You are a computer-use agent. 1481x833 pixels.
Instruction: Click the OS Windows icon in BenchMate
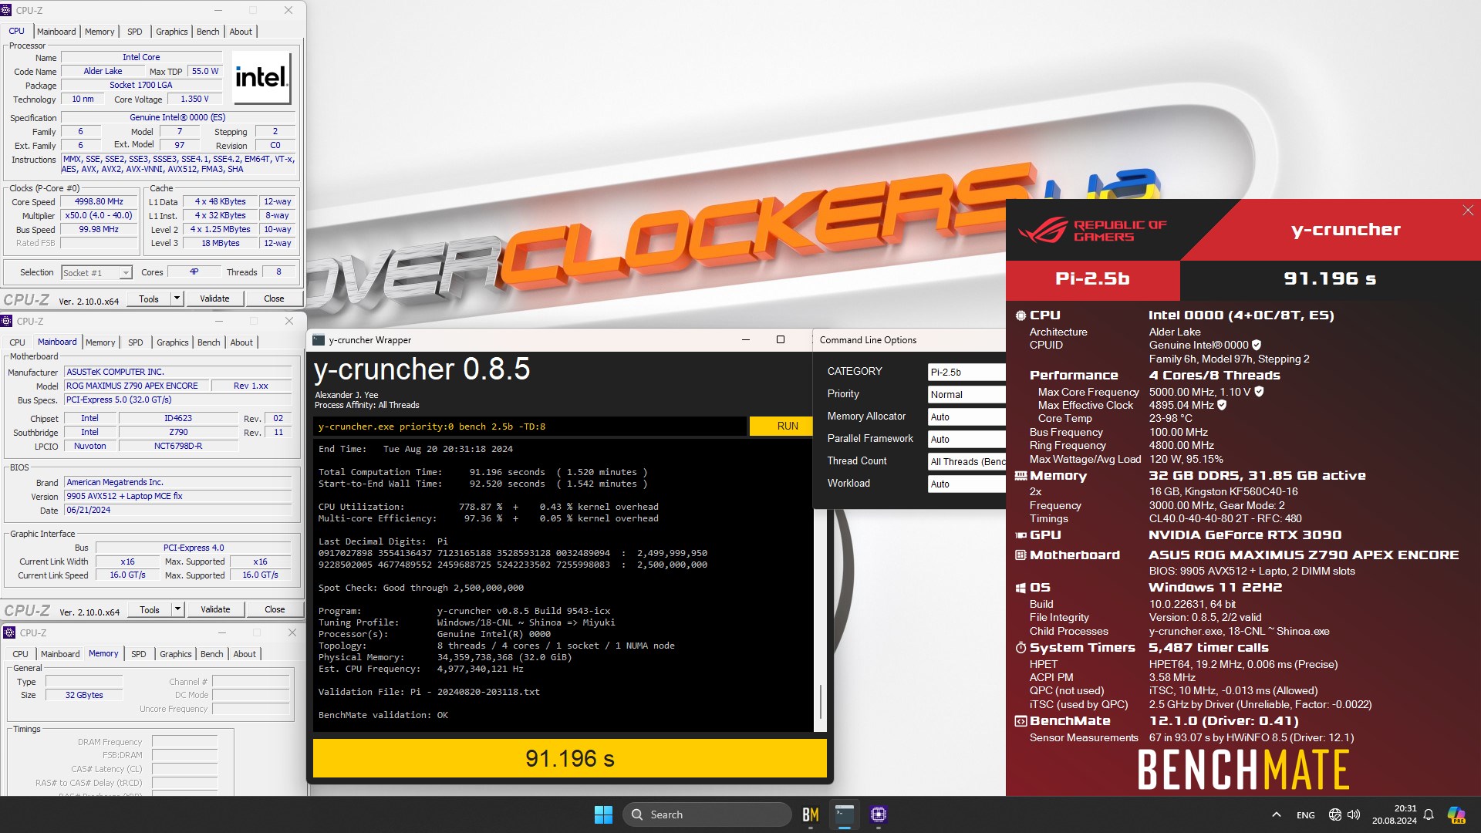pyautogui.click(x=1021, y=588)
